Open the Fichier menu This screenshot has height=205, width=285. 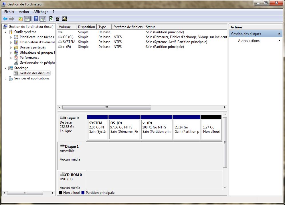[x=9, y=12]
